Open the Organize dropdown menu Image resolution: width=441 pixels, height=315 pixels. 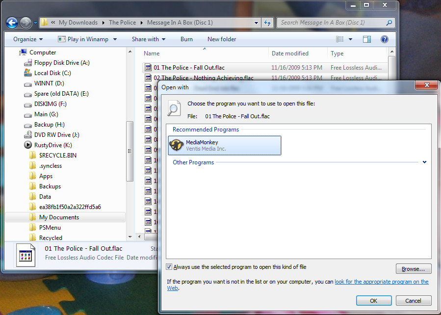[x=28, y=39]
